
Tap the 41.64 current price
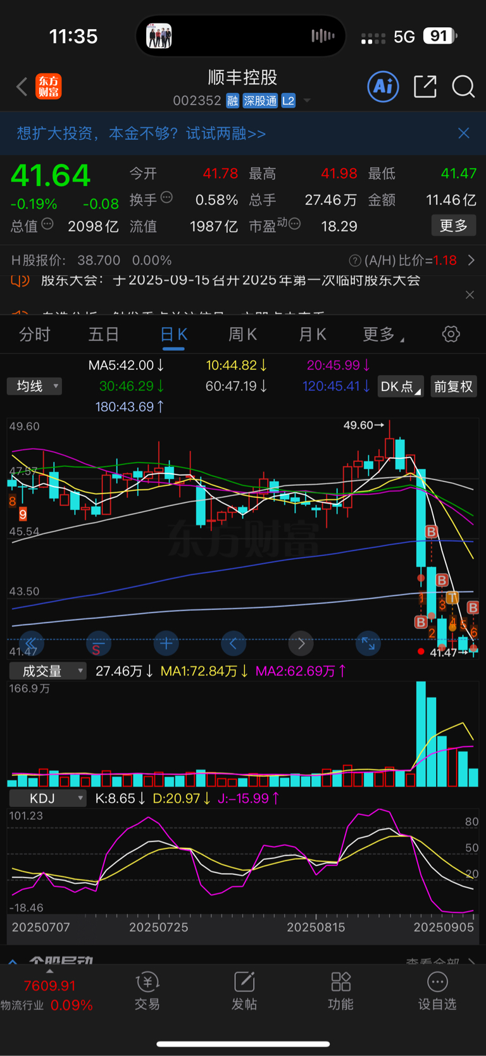coord(51,175)
